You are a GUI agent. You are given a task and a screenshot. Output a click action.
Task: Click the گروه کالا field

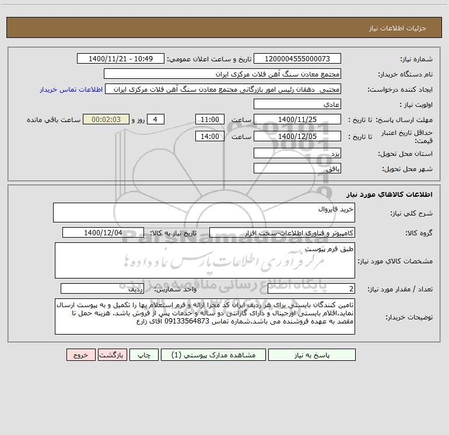(x=282, y=232)
